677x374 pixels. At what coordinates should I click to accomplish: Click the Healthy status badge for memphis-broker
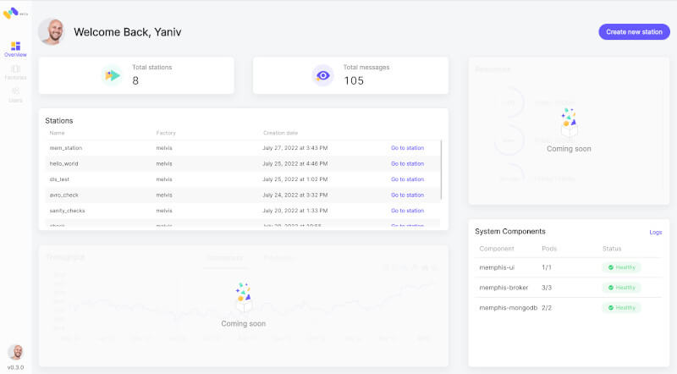(622, 288)
